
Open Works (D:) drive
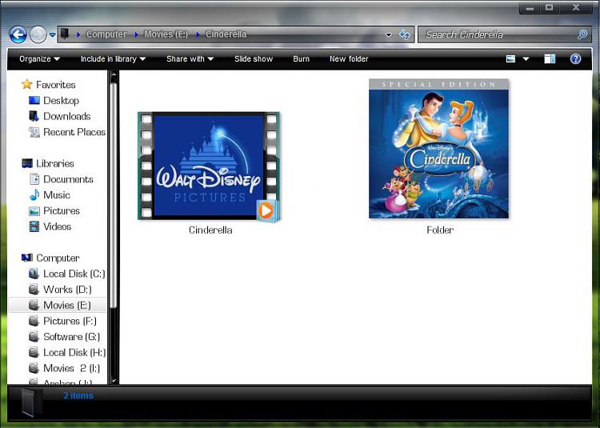(x=67, y=289)
